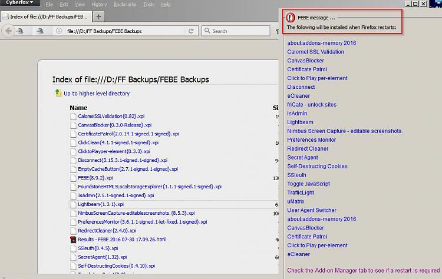Click 'TrafficLight' in the FEBE list
The width and height of the screenshot is (442, 279).
click(301, 192)
